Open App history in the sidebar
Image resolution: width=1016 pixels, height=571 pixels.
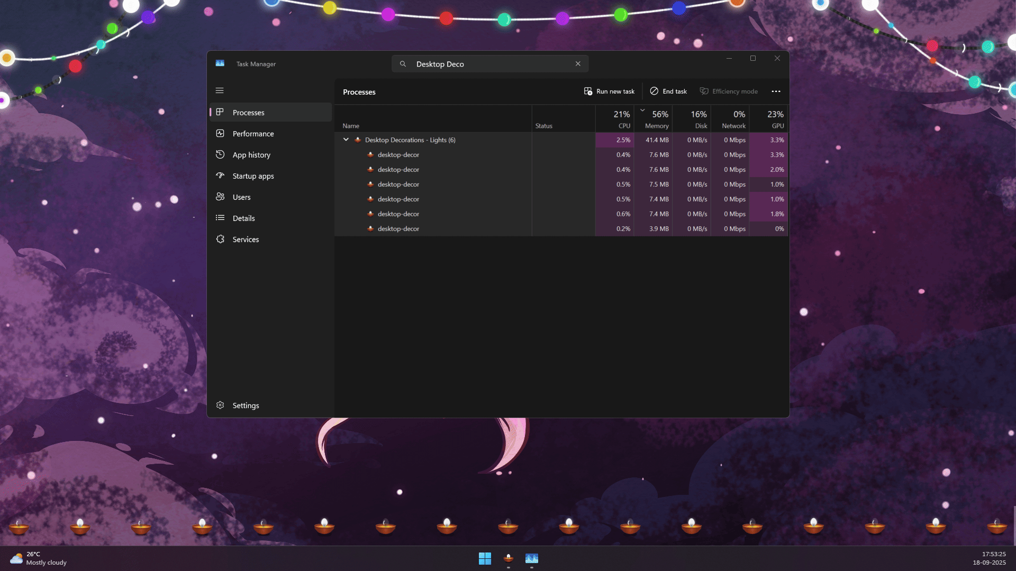click(x=251, y=155)
